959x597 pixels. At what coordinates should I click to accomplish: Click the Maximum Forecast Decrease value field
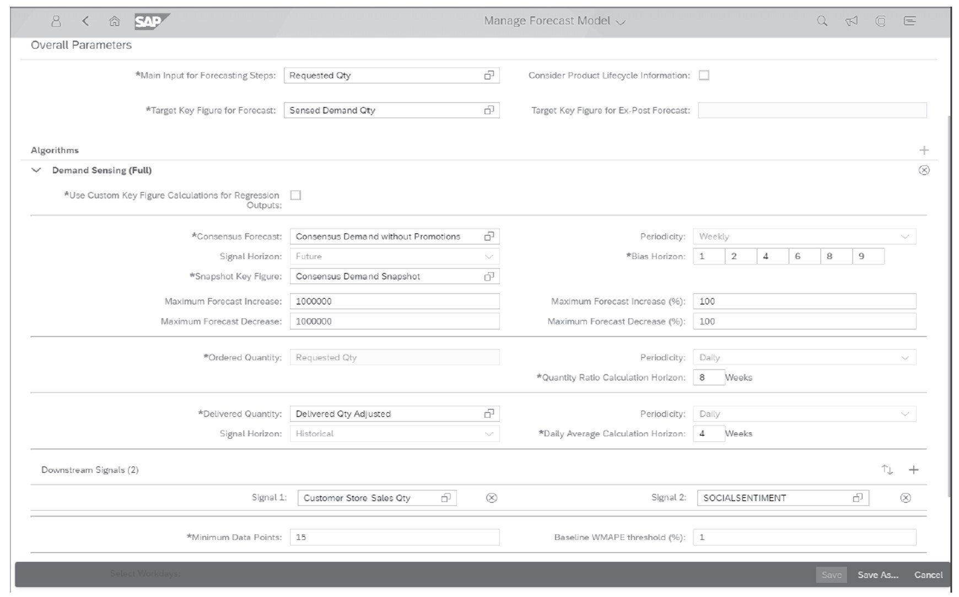395,321
